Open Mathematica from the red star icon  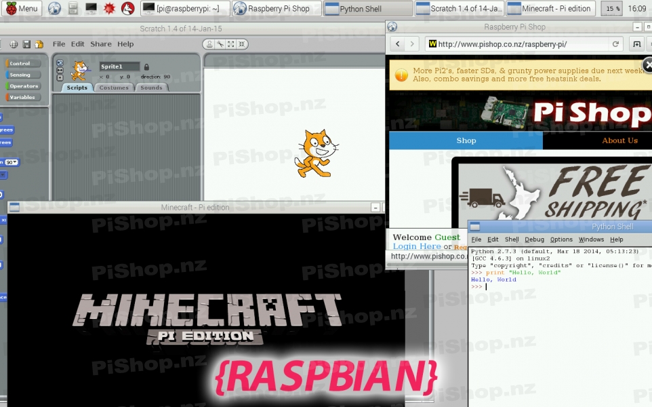point(109,9)
